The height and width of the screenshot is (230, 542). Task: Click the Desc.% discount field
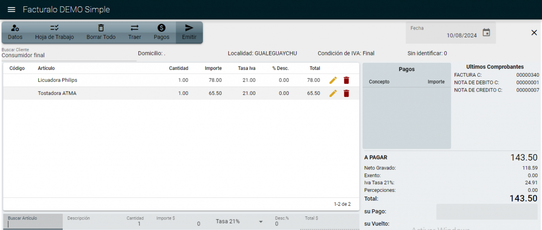(x=284, y=222)
